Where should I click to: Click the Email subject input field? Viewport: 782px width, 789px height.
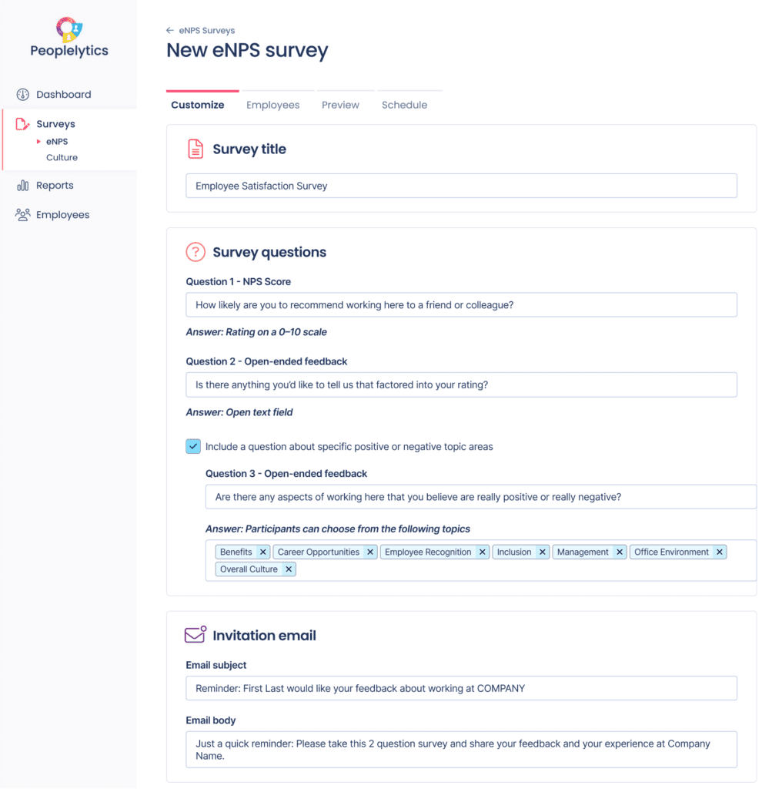click(x=460, y=688)
